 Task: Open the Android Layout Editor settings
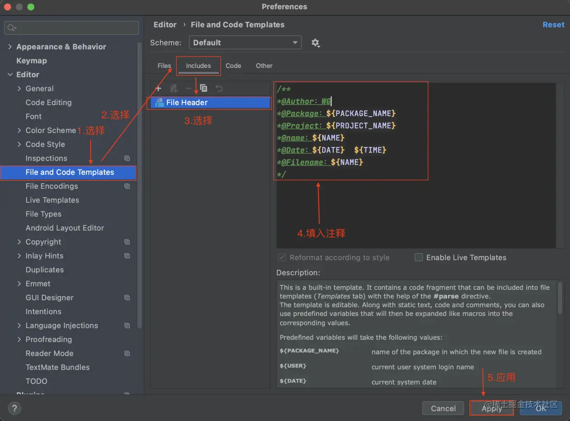[x=65, y=228]
